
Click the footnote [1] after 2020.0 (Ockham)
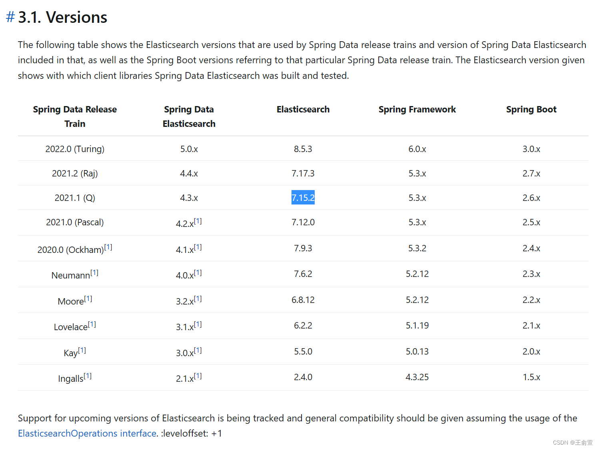point(108,247)
